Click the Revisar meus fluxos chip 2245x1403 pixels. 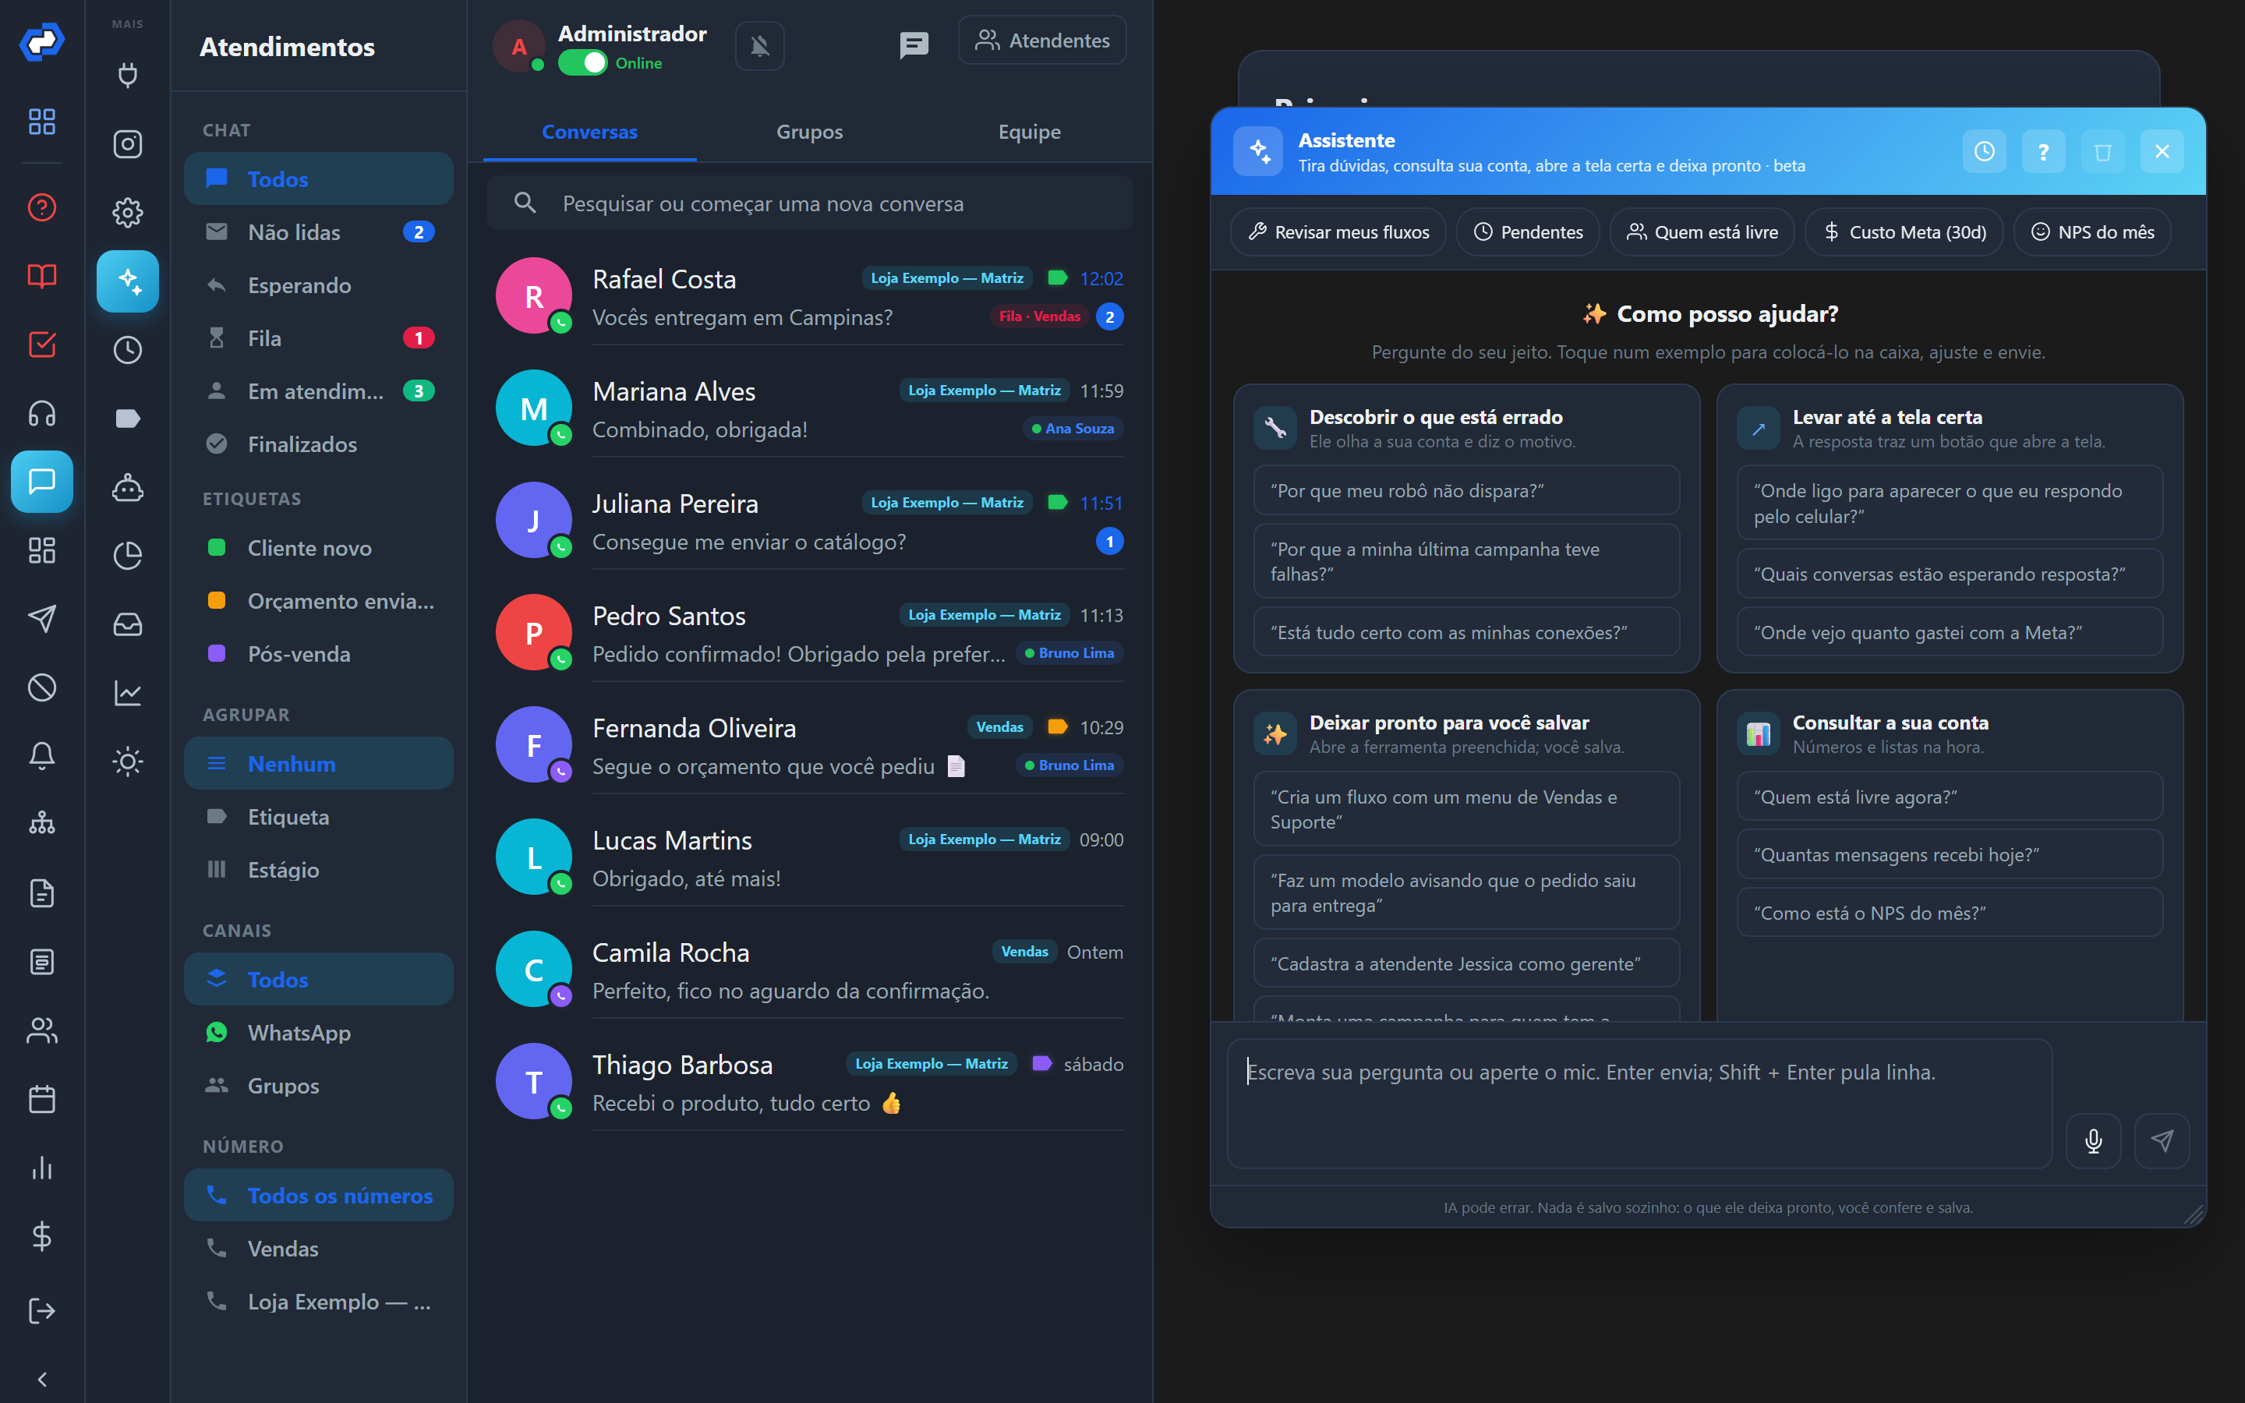1338,232
